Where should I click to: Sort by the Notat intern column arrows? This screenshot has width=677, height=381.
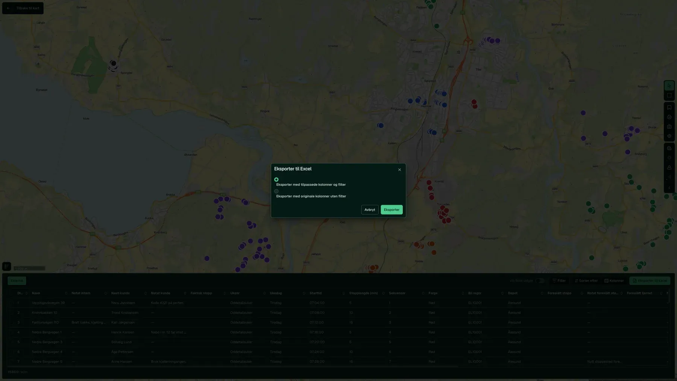106,293
